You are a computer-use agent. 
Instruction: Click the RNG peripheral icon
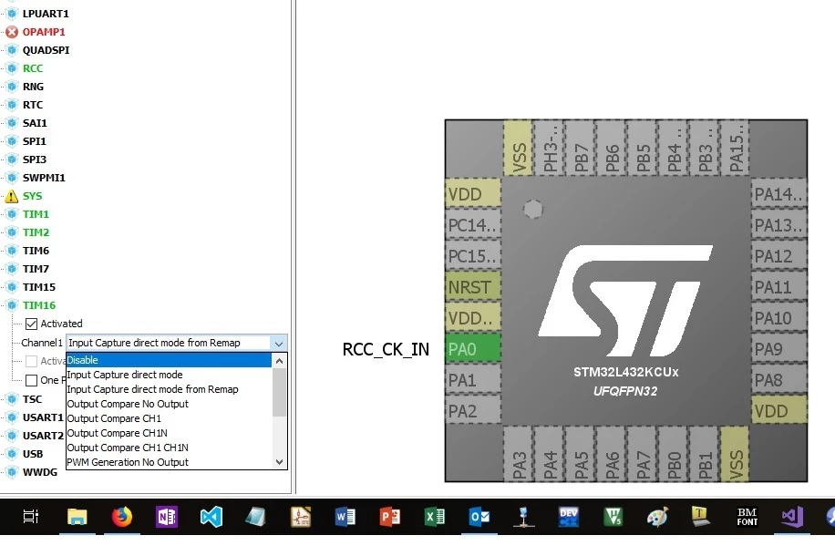12,87
